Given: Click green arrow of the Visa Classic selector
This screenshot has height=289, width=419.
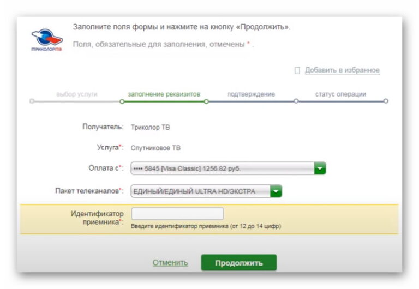Looking at the screenshot, I should click(x=320, y=168).
